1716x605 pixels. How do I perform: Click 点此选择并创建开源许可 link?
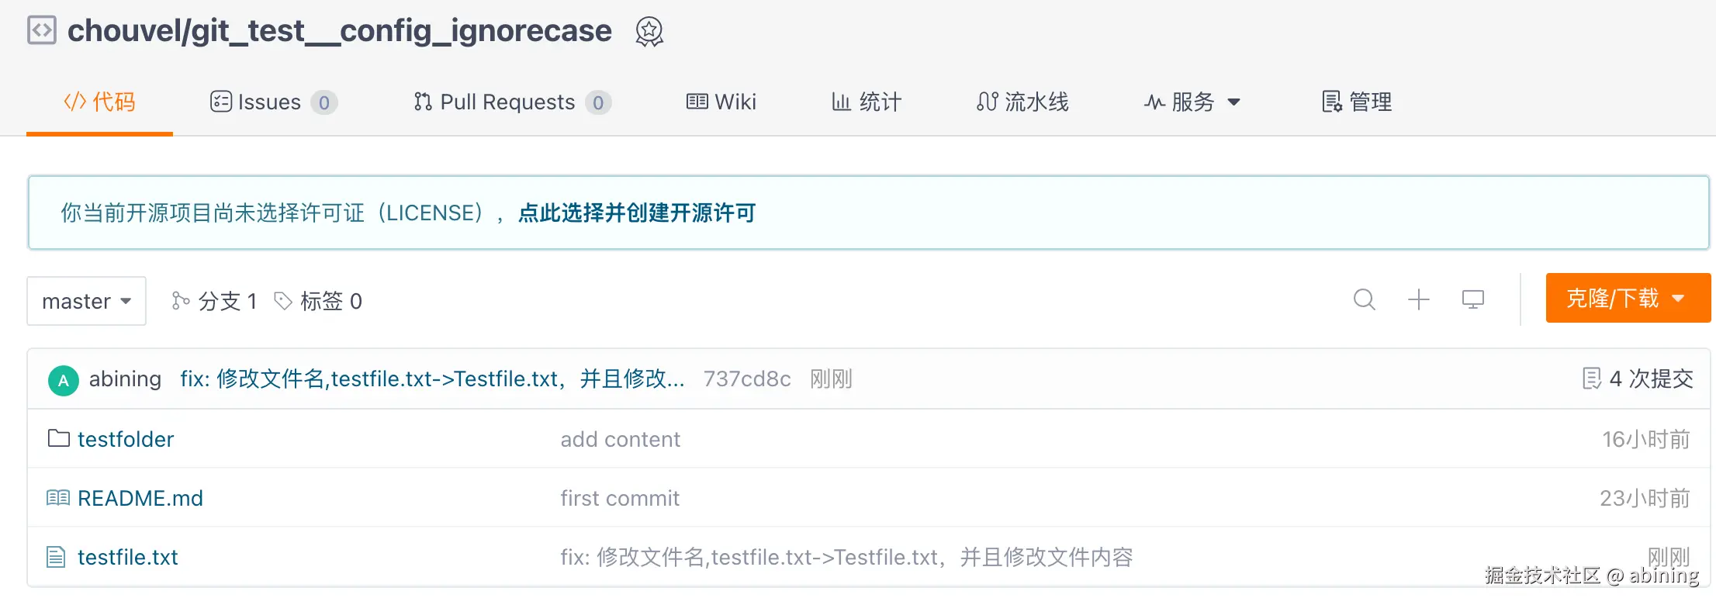tap(636, 213)
